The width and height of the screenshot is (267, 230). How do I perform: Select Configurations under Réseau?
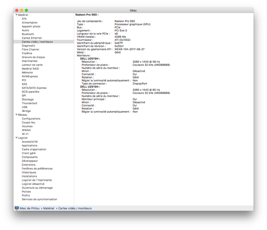pos(31,119)
